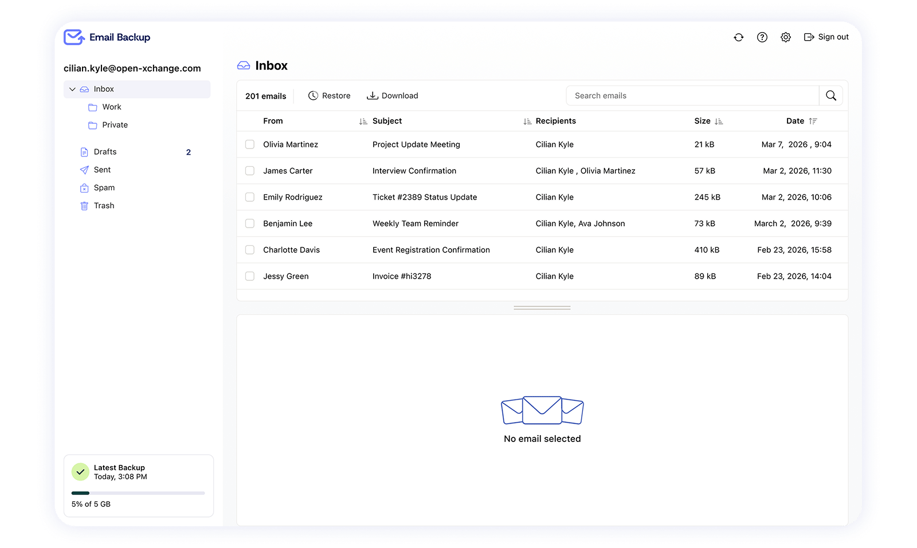Select the Olivia Martinez email checkbox
Screen dimensions: 917x548
[x=250, y=144]
